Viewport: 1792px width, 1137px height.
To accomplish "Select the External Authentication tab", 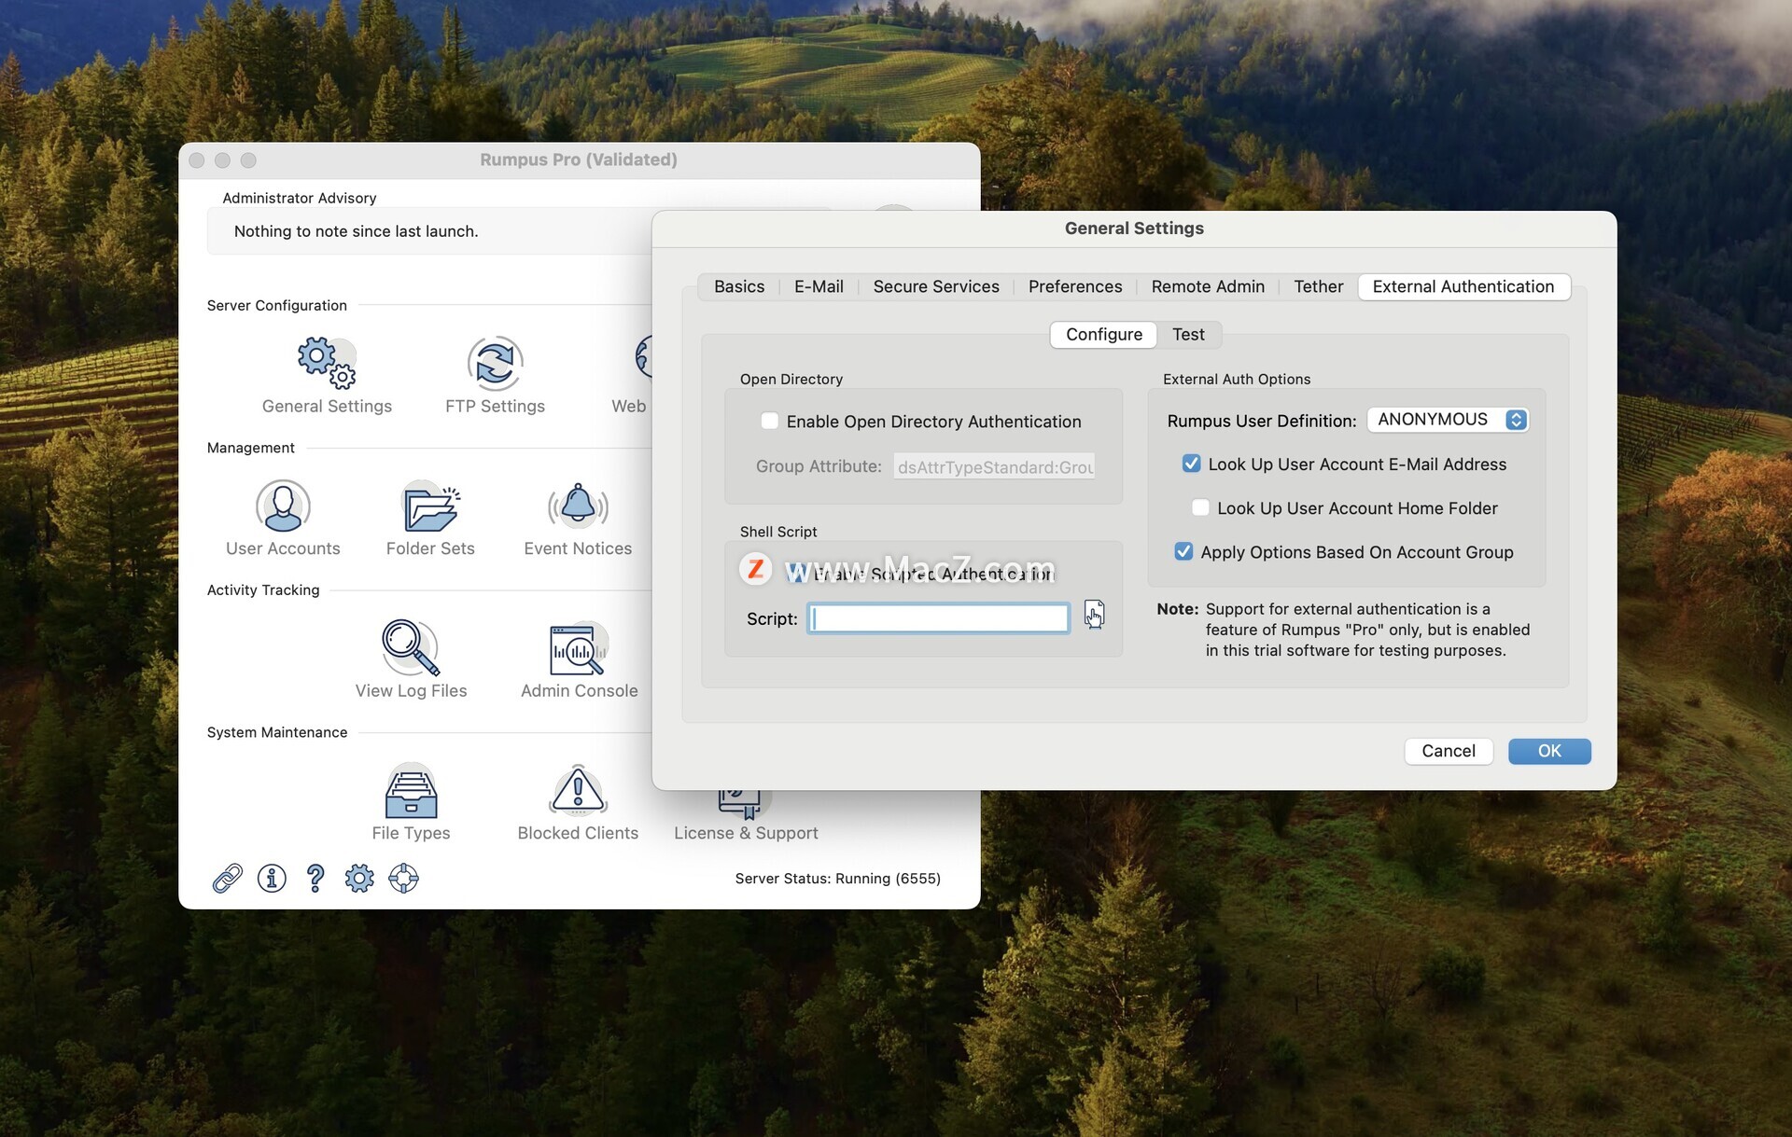I will (1463, 286).
